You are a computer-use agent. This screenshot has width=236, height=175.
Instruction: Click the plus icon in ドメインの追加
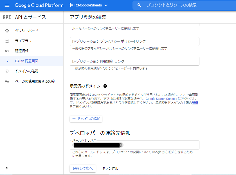pyautogui.click(x=74, y=119)
